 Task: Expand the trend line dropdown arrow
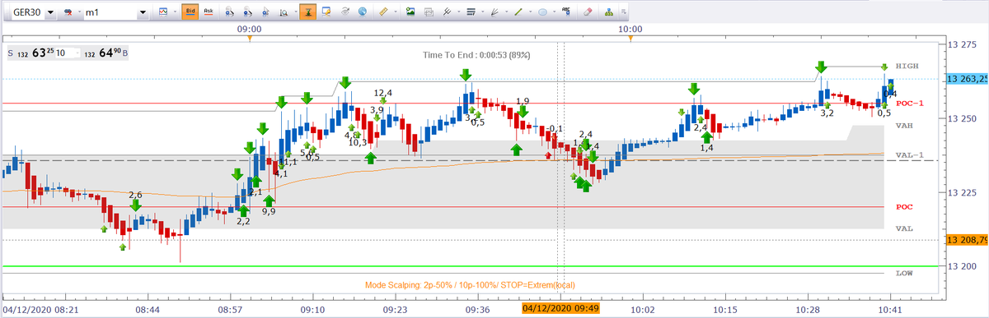coord(529,12)
